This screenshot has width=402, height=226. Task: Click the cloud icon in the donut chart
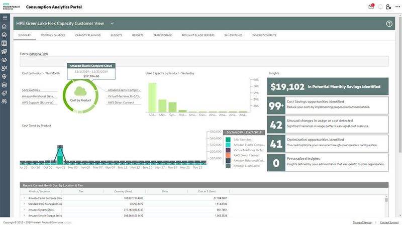click(80, 91)
